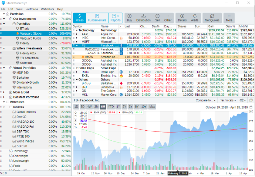Select the MSFT row in the table
255x177 pixels.
click(163, 42)
